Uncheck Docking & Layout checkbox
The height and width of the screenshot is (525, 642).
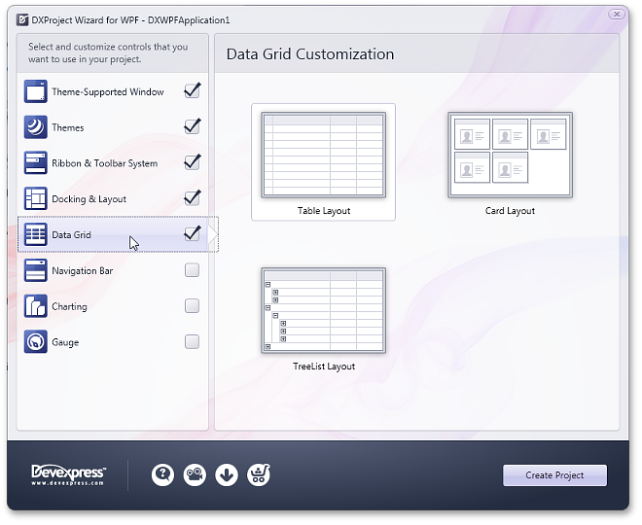click(192, 198)
